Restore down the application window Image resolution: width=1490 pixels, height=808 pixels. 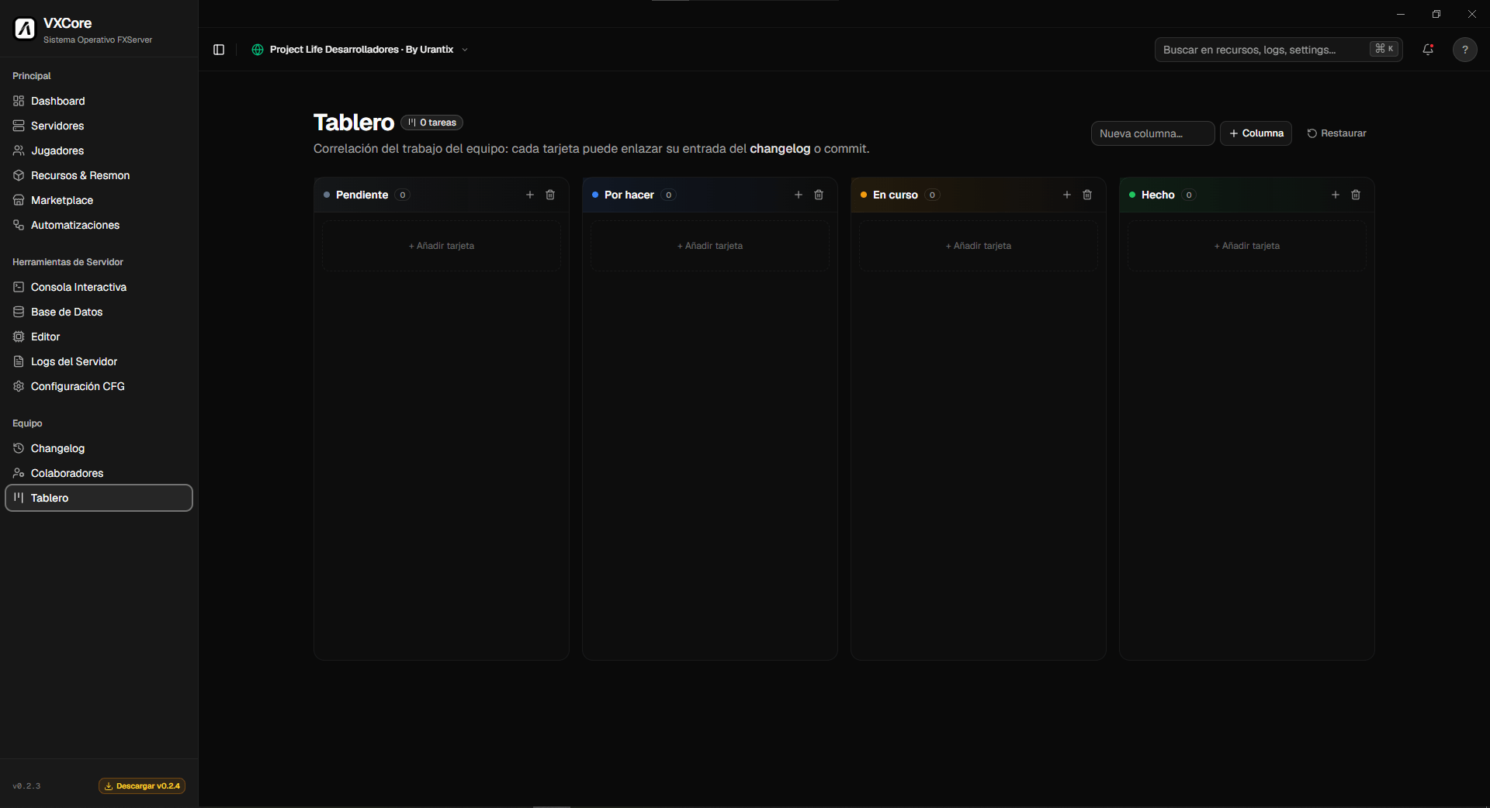[x=1436, y=14]
